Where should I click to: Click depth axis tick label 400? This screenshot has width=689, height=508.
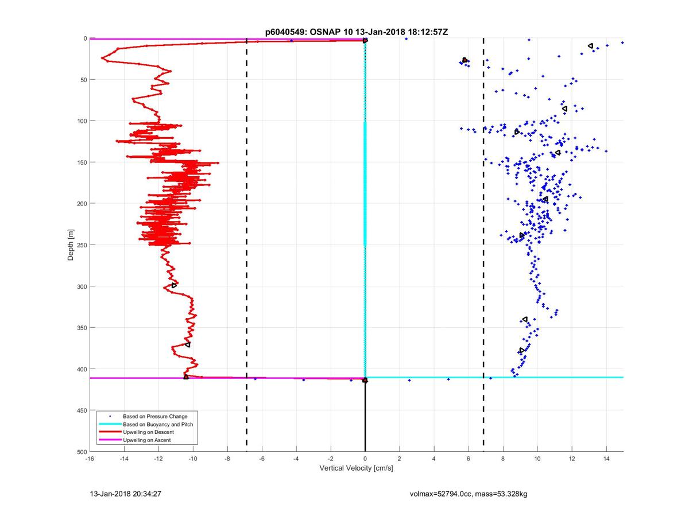tap(82, 369)
